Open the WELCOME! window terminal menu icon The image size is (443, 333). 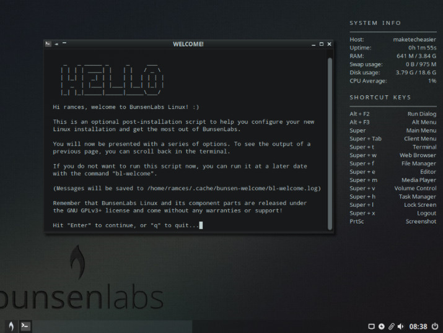(x=48, y=44)
